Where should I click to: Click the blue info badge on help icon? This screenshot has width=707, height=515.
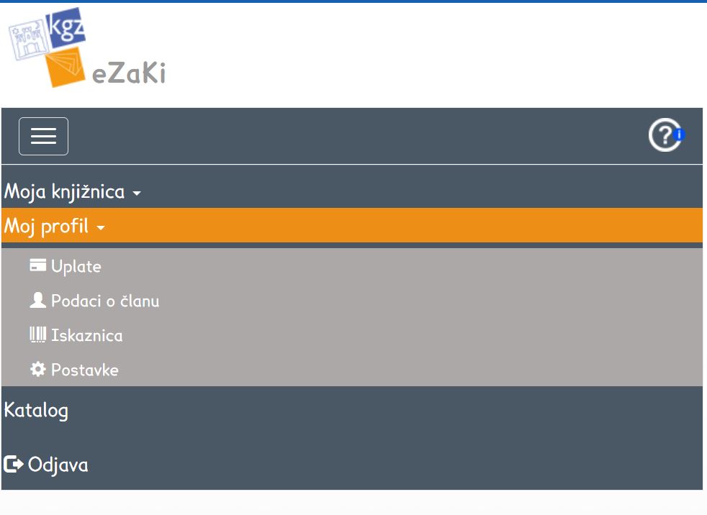tap(679, 135)
